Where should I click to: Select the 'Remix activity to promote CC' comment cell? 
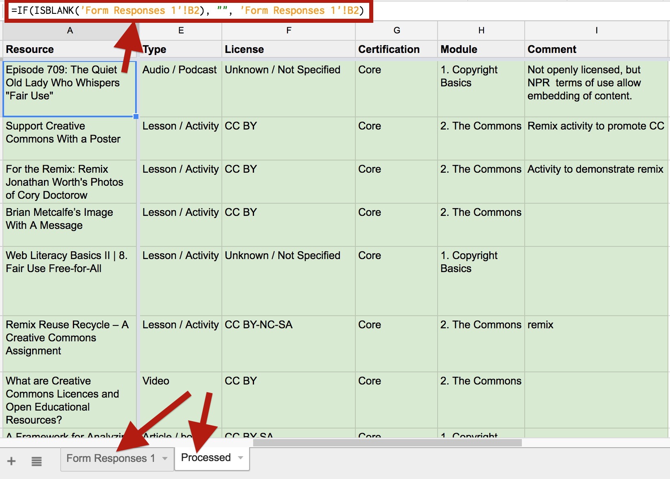click(x=596, y=138)
